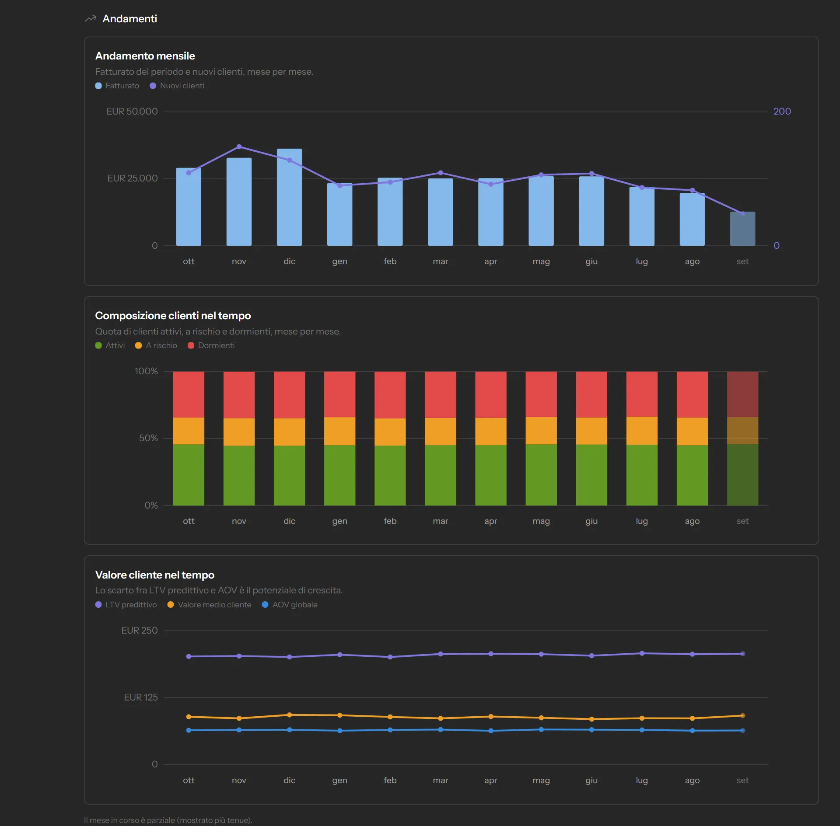Click the February revenue bar in Andamento mensile

(x=390, y=212)
